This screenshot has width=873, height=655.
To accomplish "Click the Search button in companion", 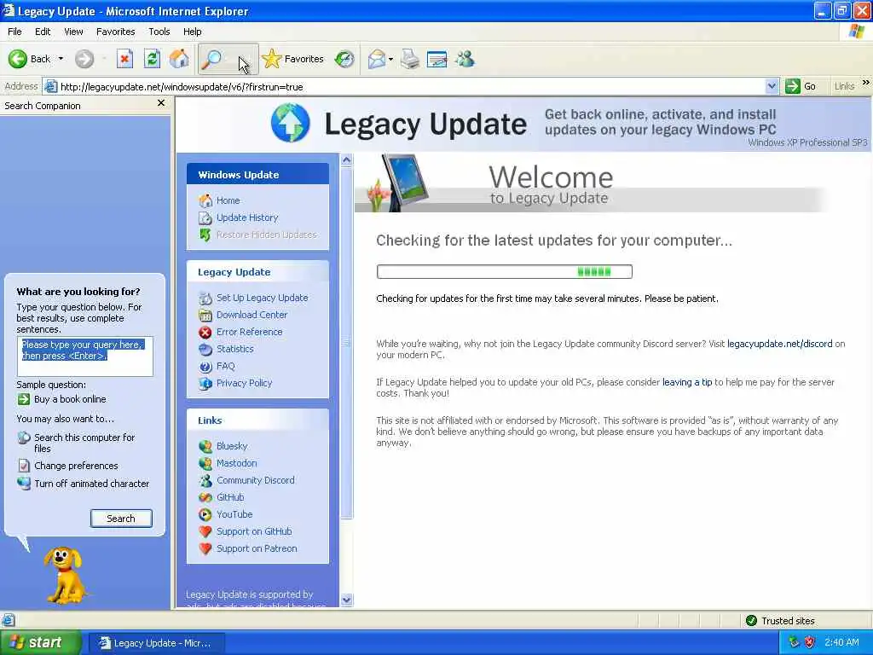I will tap(121, 519).
